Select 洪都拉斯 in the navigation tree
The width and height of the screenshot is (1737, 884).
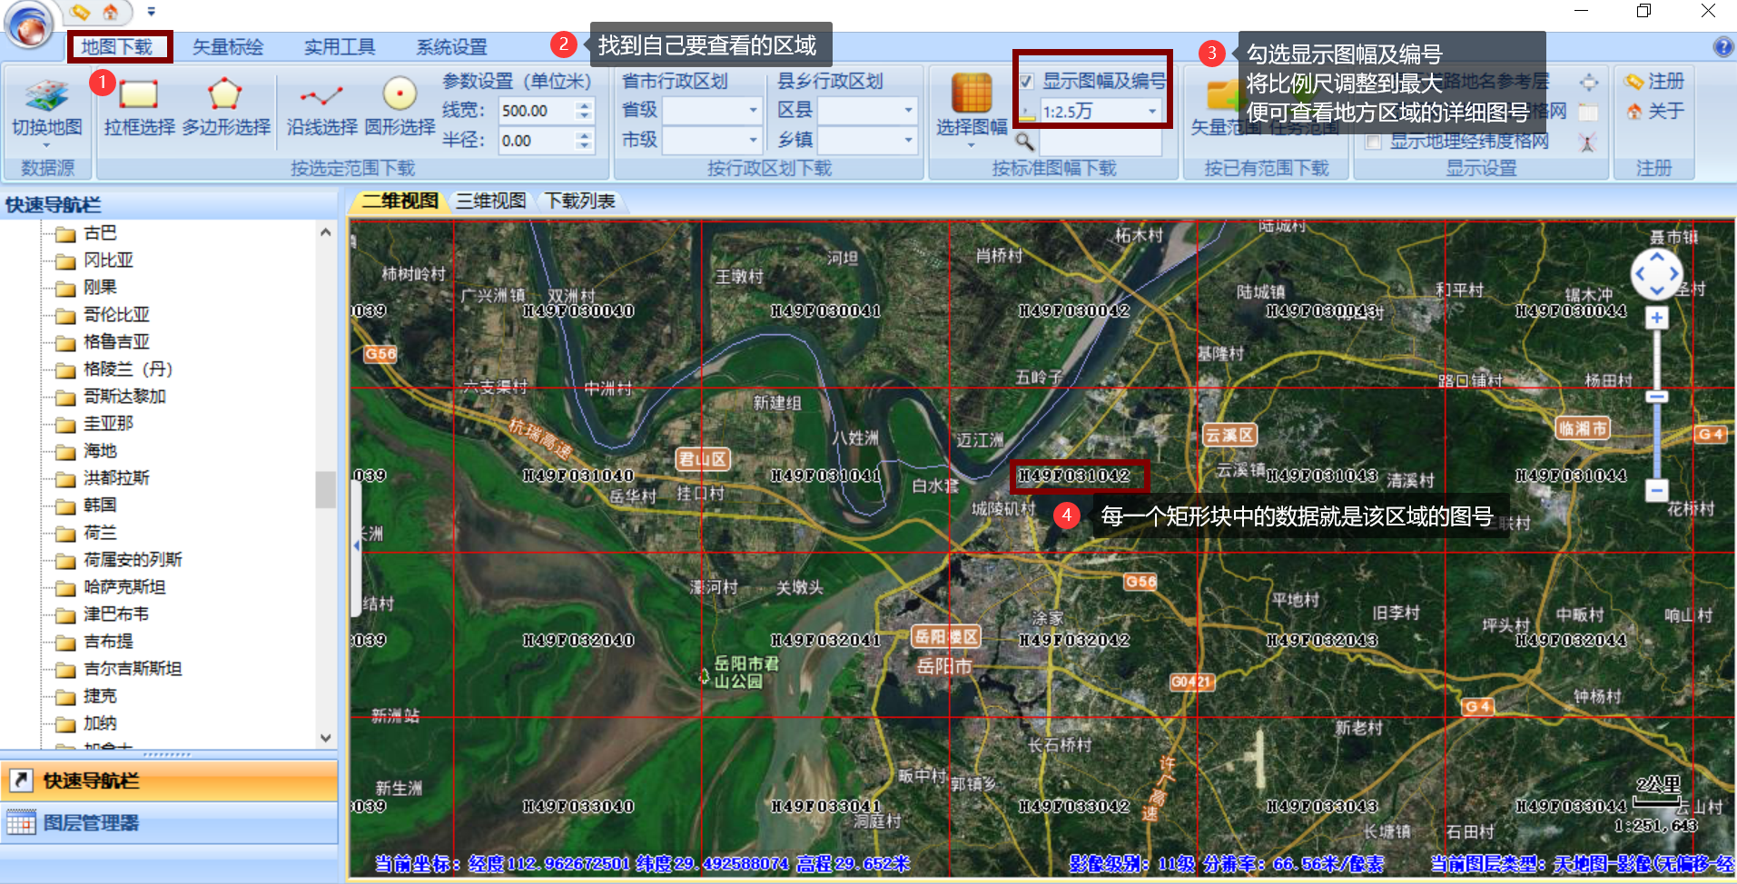click(116, 478)
